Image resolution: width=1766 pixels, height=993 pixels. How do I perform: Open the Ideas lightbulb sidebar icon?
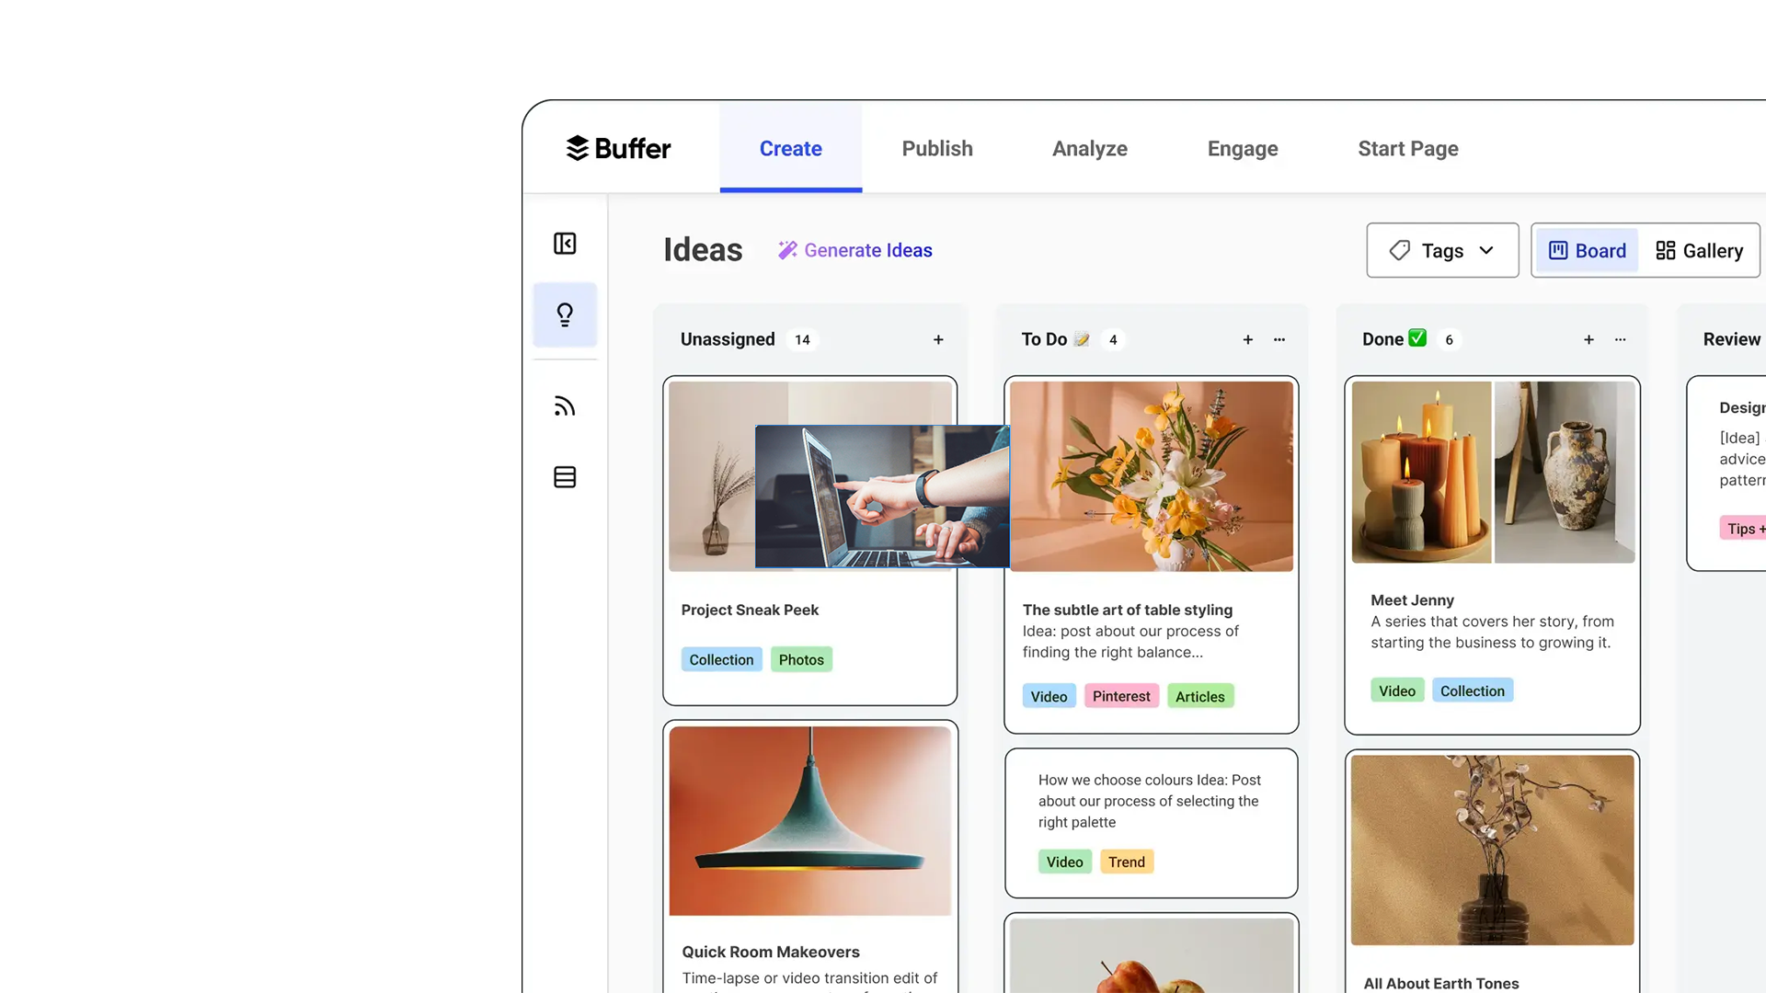point(565,314)
